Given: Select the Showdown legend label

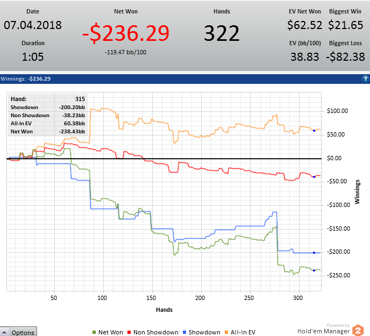Looking at the screenshot, I should coord(204,332).
